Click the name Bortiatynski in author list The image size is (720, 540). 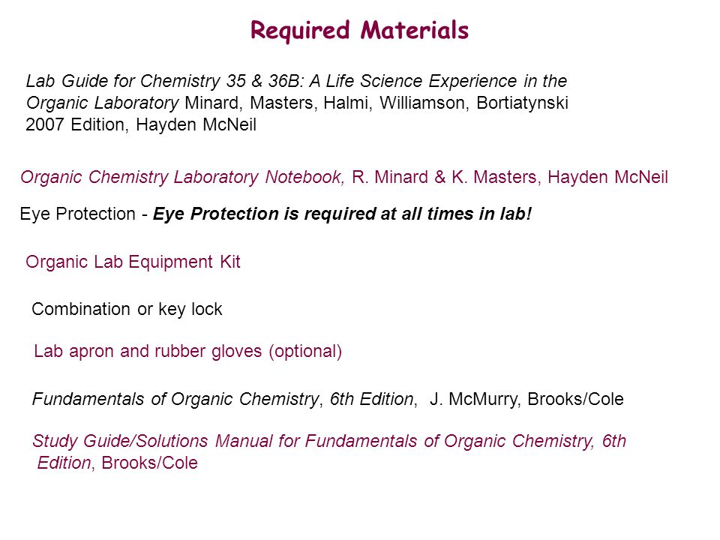pos(523,103)
